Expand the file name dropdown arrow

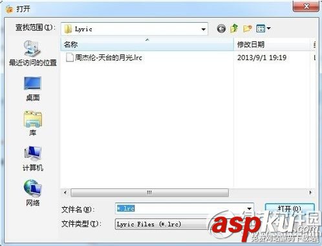click(250, 208)
